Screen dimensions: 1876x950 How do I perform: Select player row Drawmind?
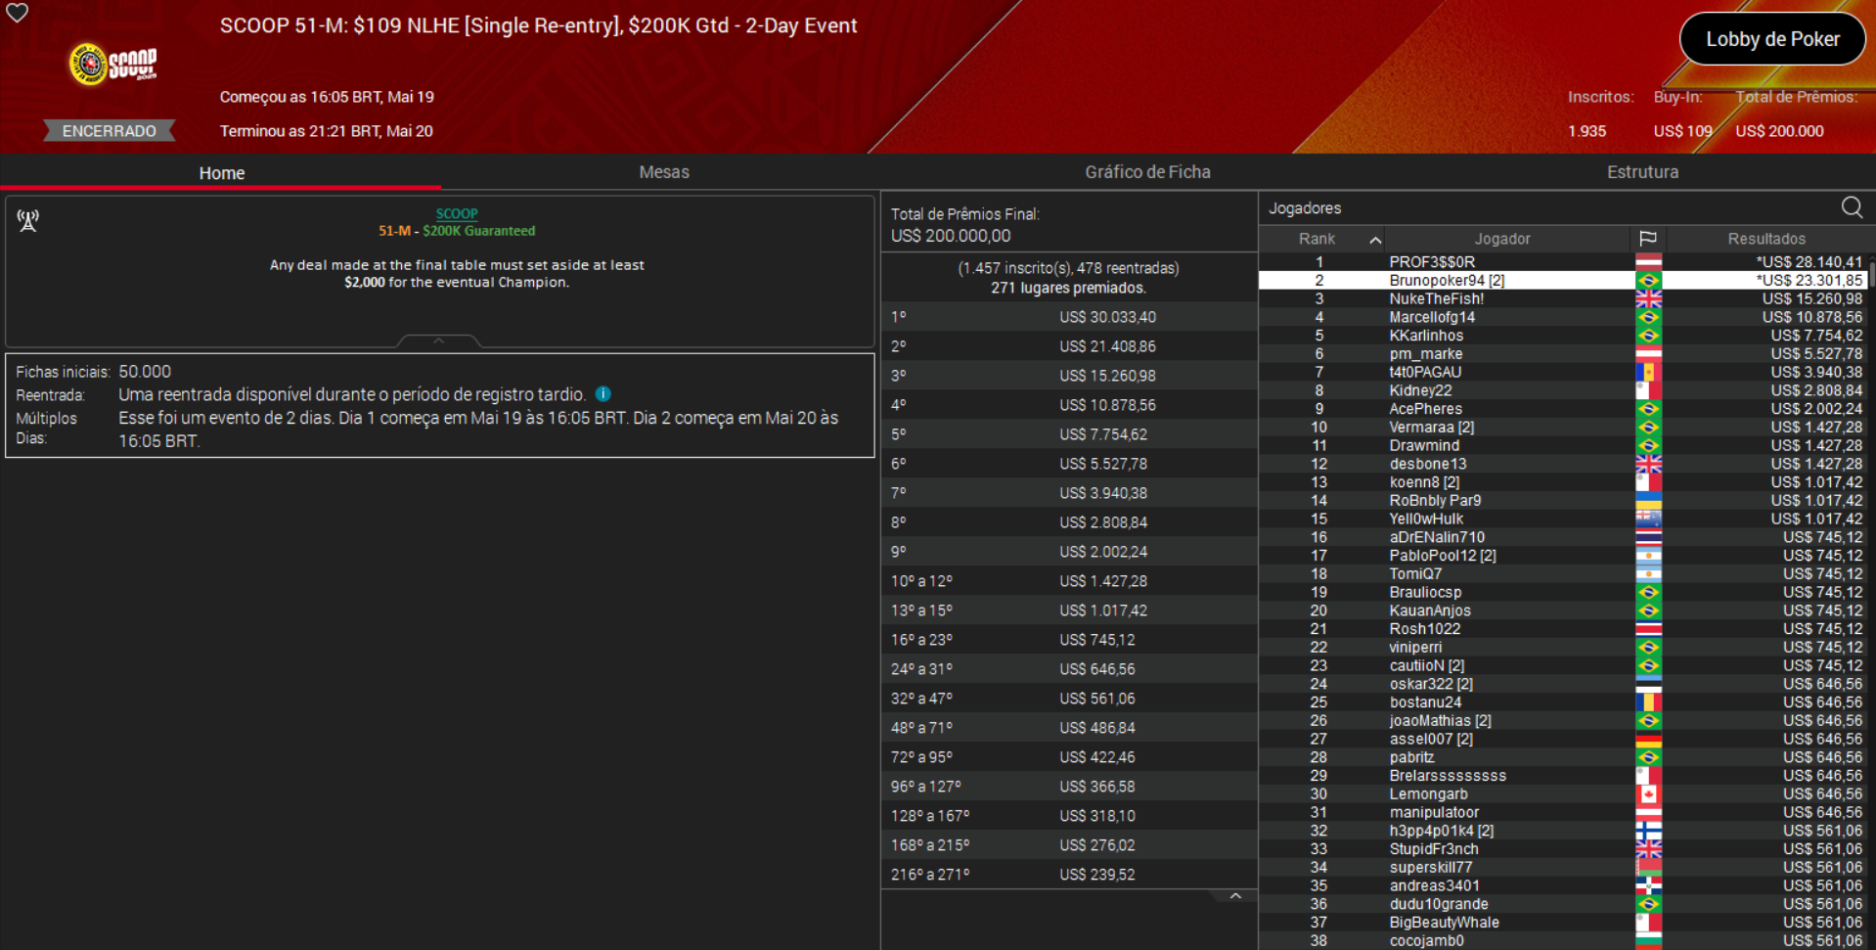(x=1562, y=446)
